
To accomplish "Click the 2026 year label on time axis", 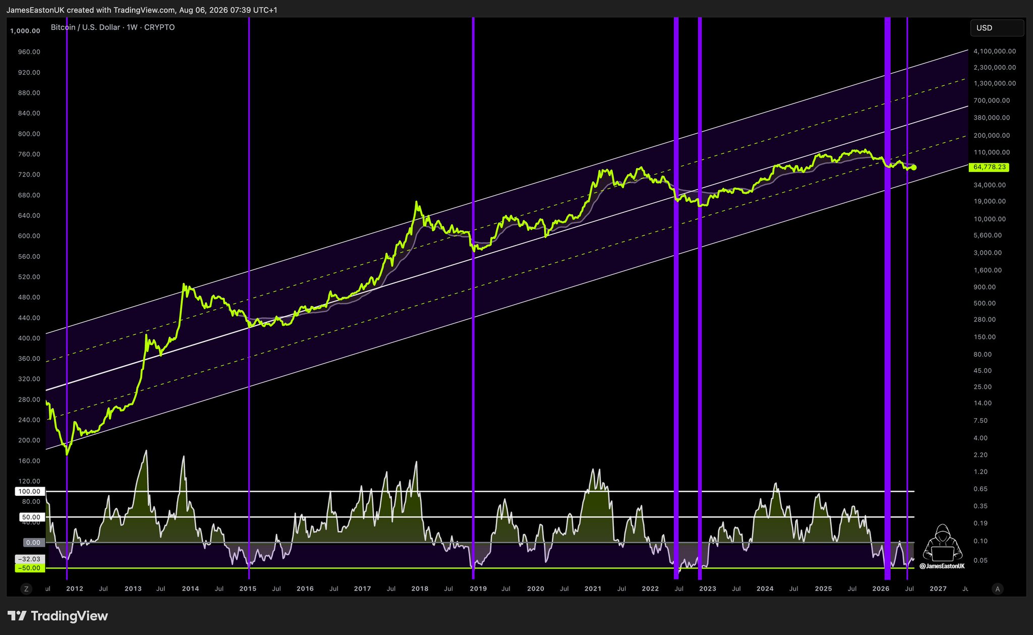I will (881, 589).
